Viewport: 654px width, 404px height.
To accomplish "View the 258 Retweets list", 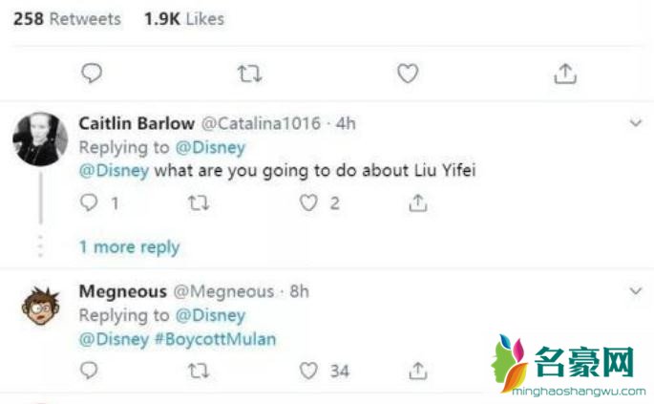I will (67, 18).
